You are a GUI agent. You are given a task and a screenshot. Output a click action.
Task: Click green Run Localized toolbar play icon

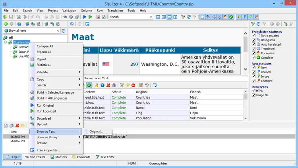tap(90, 17)
